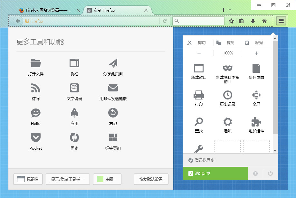
Task: Switch to the 定制 Firefox tab
Action: 116,10
